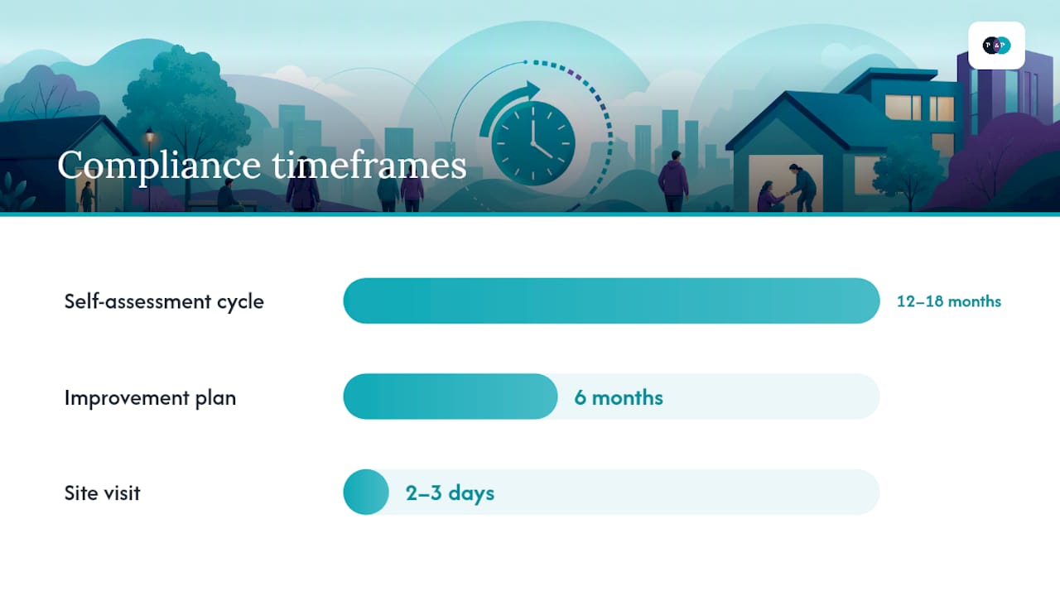Click the person walking in purple hoodie

click(x=673, y=180)
